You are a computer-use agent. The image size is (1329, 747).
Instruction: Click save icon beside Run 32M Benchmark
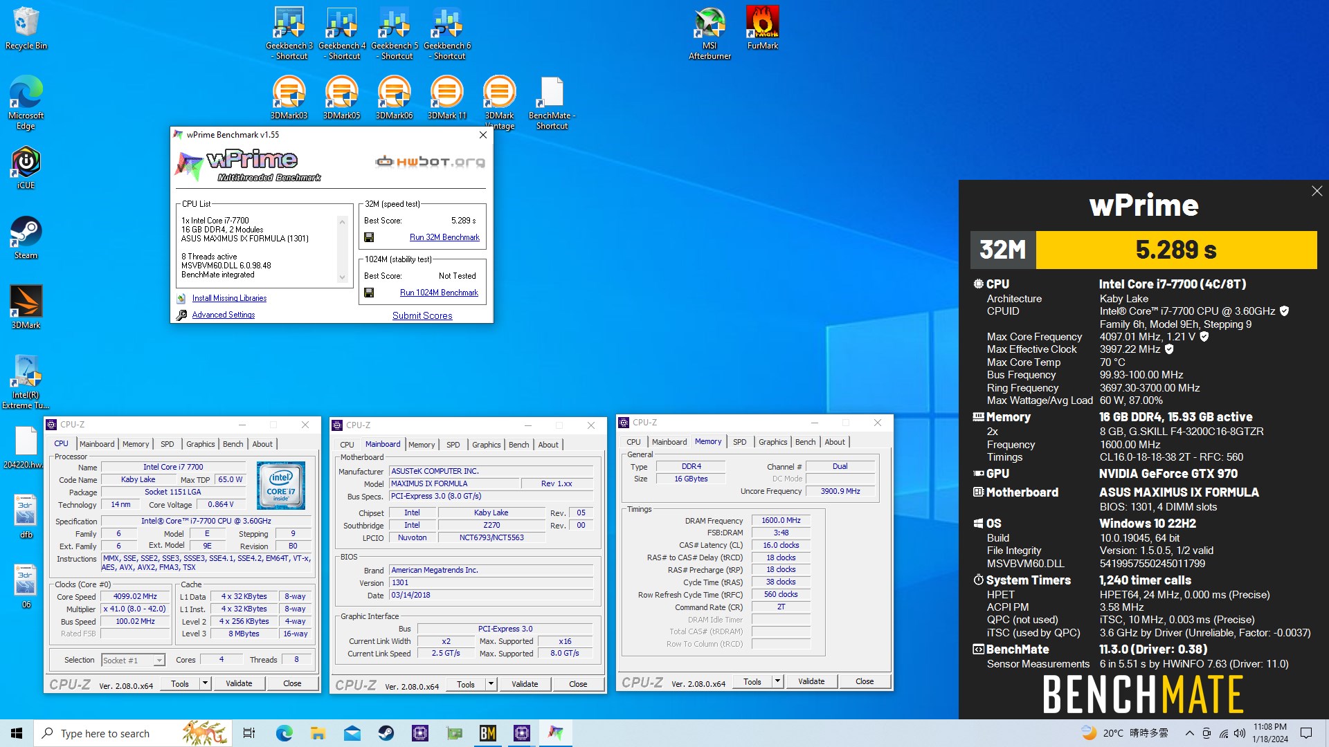pos(369,237)
